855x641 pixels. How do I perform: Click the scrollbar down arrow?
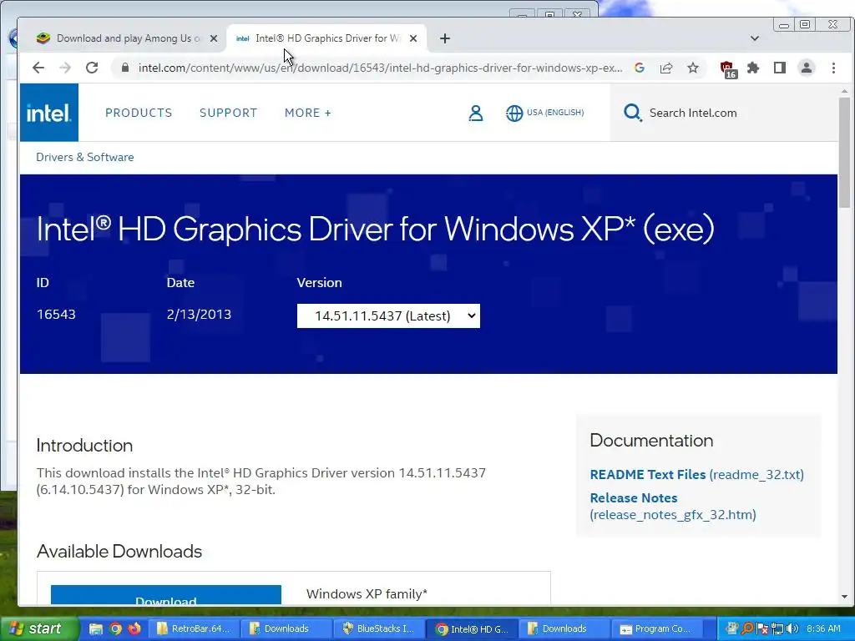[x=844, y=597]
